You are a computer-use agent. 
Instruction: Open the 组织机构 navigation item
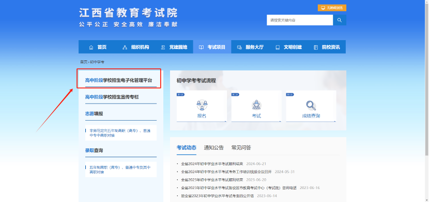tap(136, 47)
